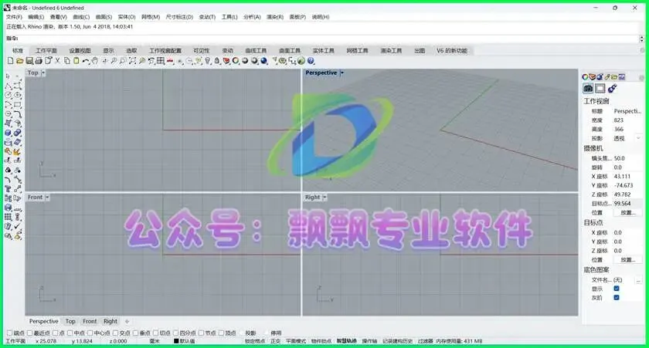
Task: Enable the 节点 (Knot) osnap checkbox
Action: point(201,333)
